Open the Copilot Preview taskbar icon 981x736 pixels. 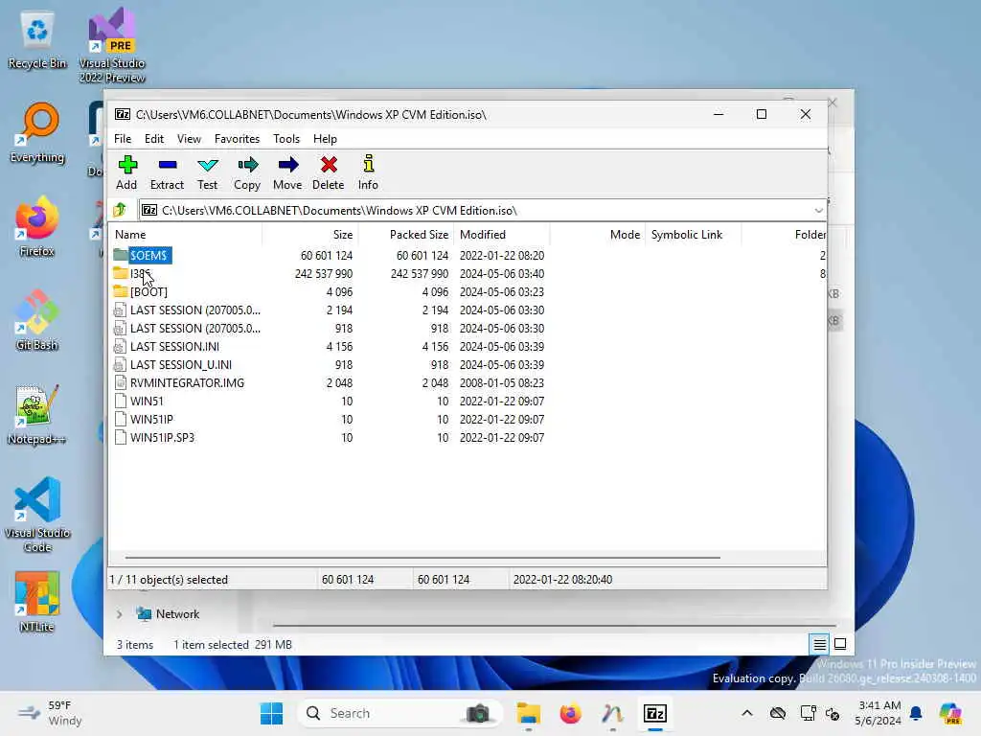click(x=950, y=713)
